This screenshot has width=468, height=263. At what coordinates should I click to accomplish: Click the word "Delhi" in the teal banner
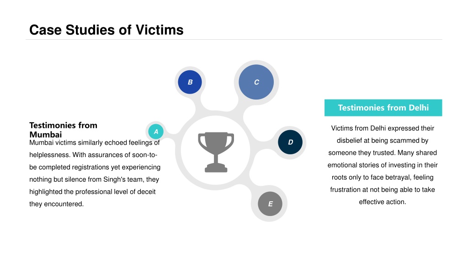[x=419, y=108]
